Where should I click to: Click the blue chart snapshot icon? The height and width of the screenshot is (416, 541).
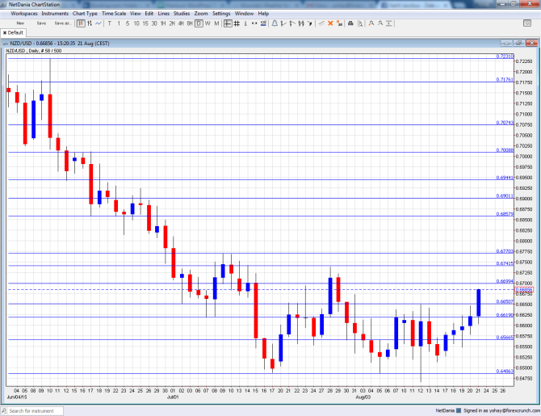pyautogui.click(x=263, y=23)
